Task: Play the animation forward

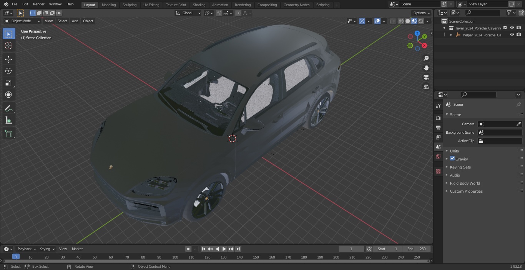Action: click(x=224, y=249)
